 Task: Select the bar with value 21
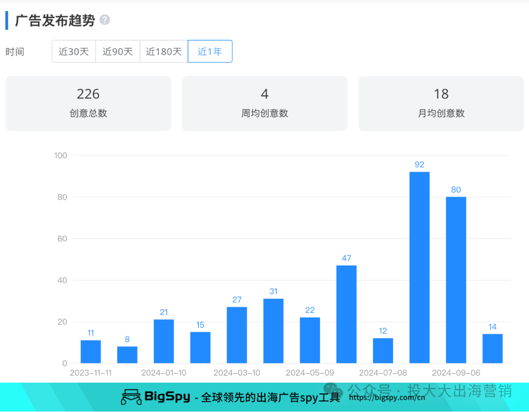(164, 341)
